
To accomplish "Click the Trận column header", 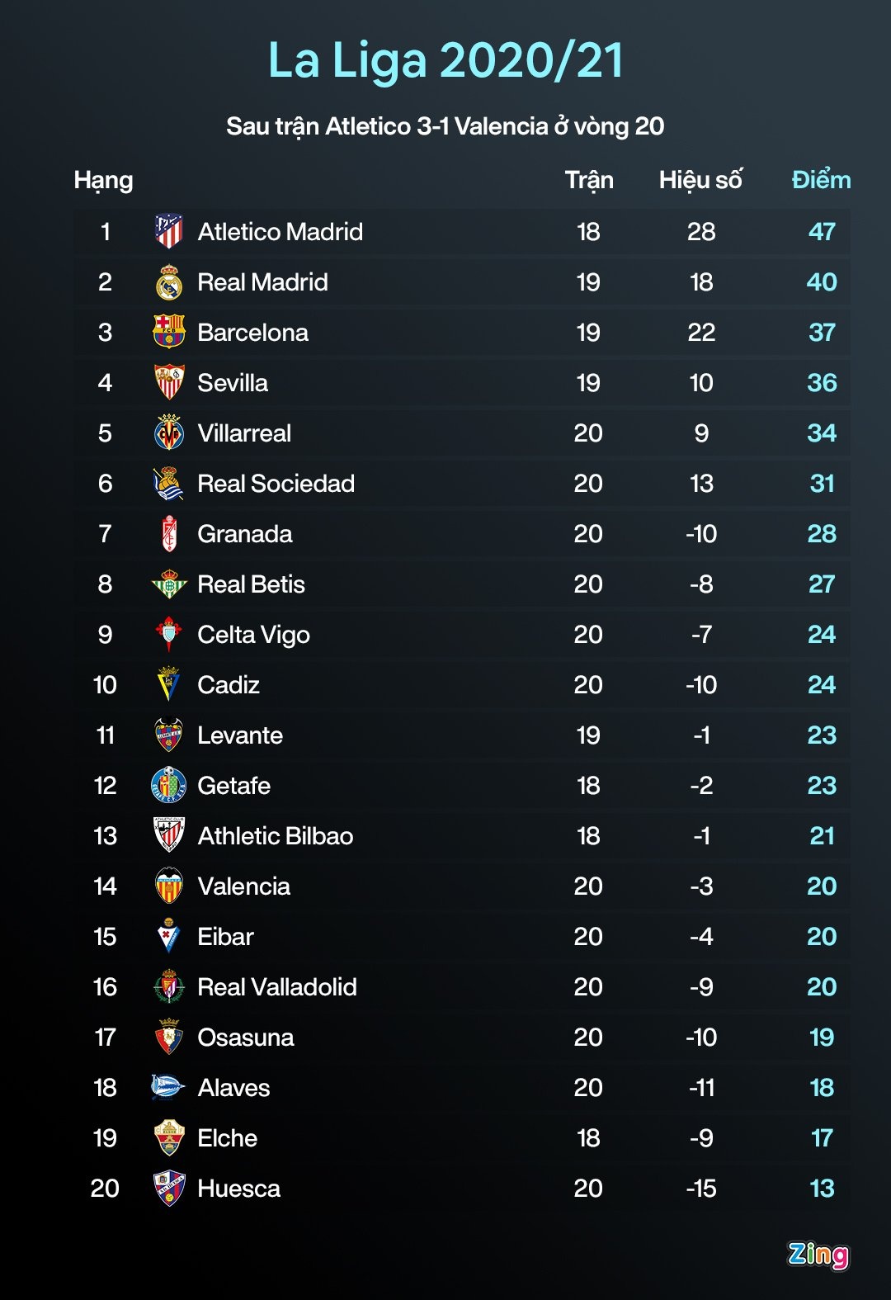I will coord(589,180).
